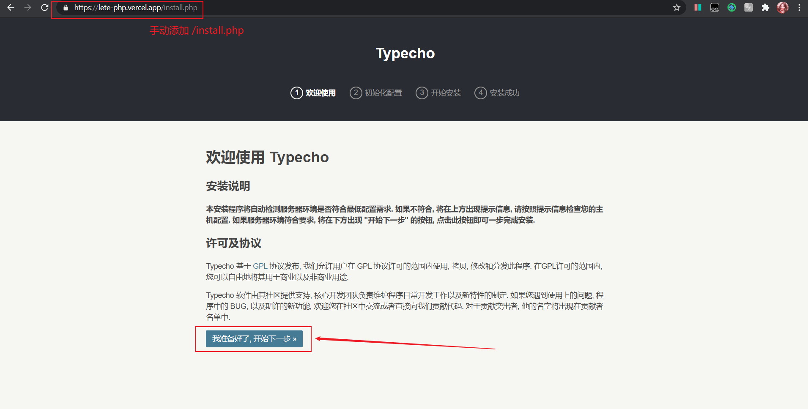Reload the install.php page

[x=44, y=8]
